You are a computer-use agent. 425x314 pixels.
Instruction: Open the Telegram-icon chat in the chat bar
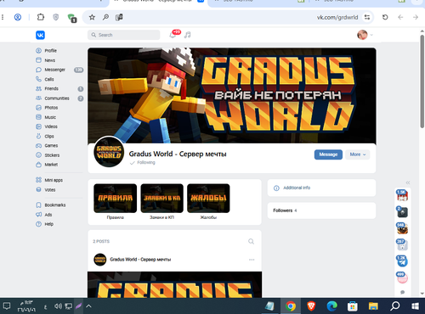pos(402,261)
